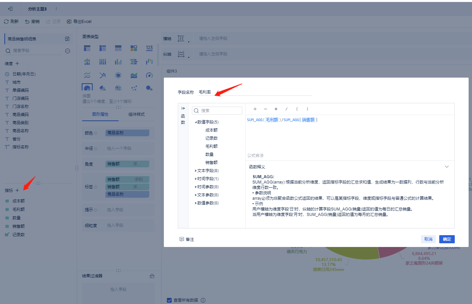
Task: Add a new dimension with the 维度 plus icon
Action: (x=17, y=63)
